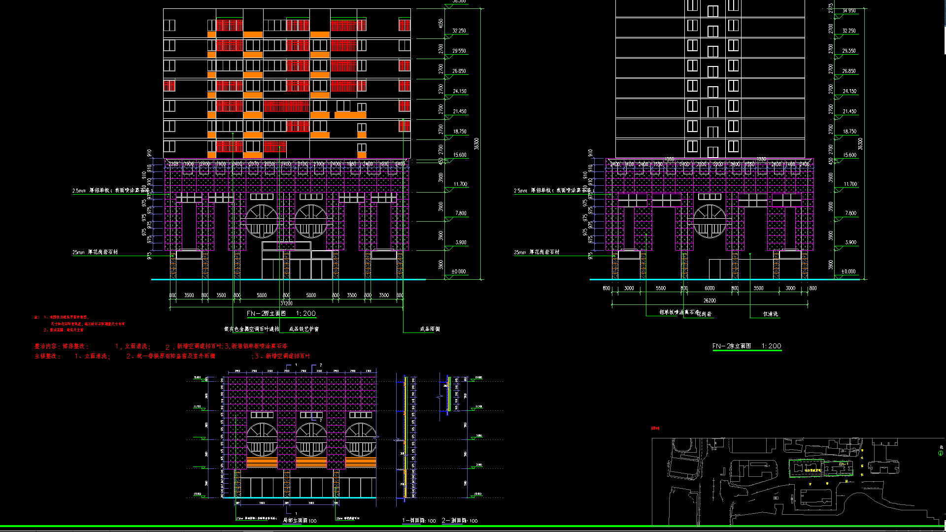Screen dimensions: 946x532
Task: Click the 31200 total width dimension
Action: pos(286,303)
